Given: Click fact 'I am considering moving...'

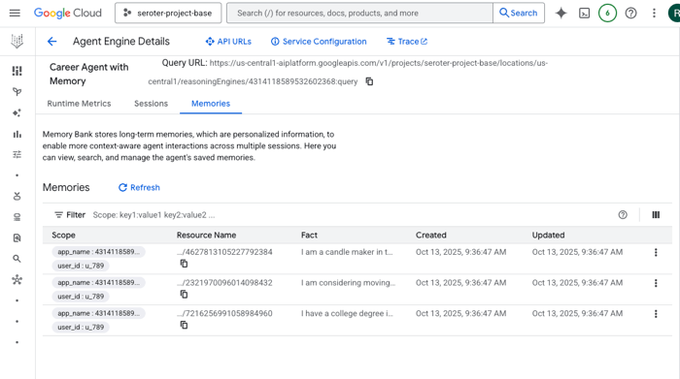Looking at the screenshot, I should pyautogui.click(x=348, y=282).
